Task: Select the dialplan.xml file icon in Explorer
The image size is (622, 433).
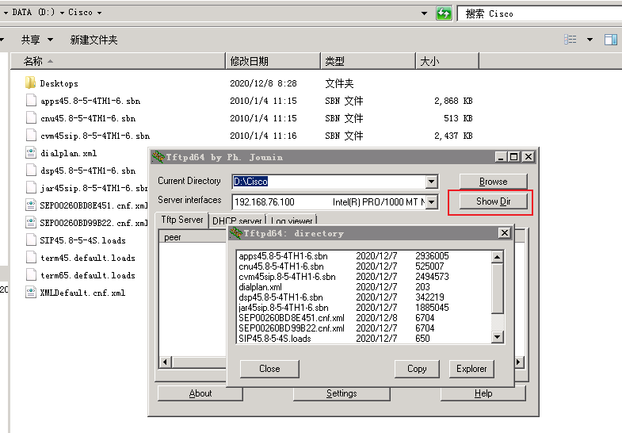Action: pyautogui.click(x=31, y=153)
